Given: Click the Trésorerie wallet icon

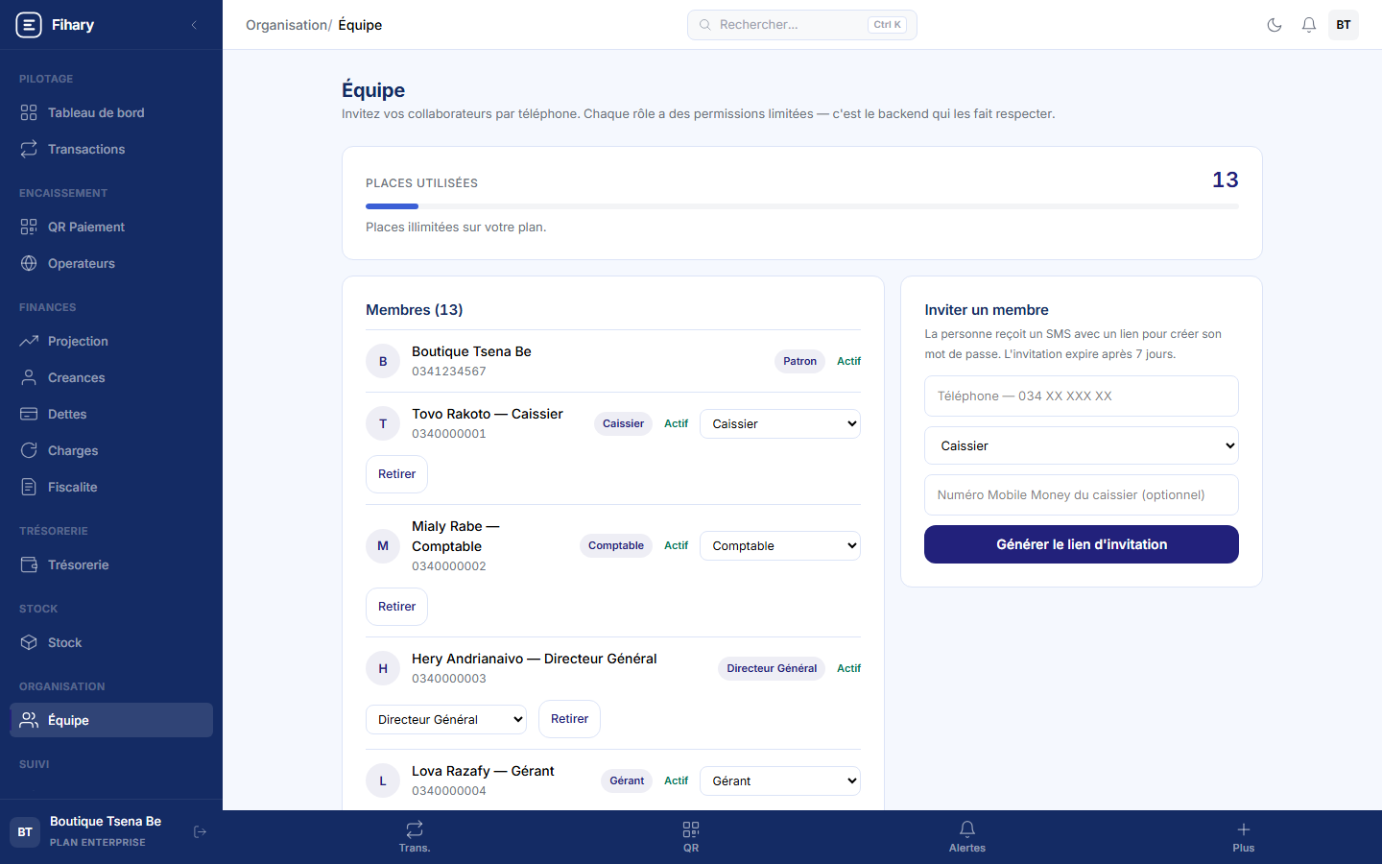Looking at the screenshot, I should pos(29,564).
